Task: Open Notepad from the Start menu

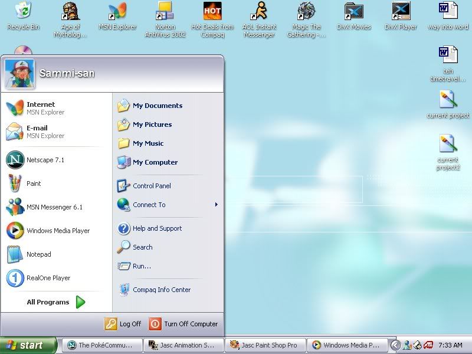Action: 56,254
